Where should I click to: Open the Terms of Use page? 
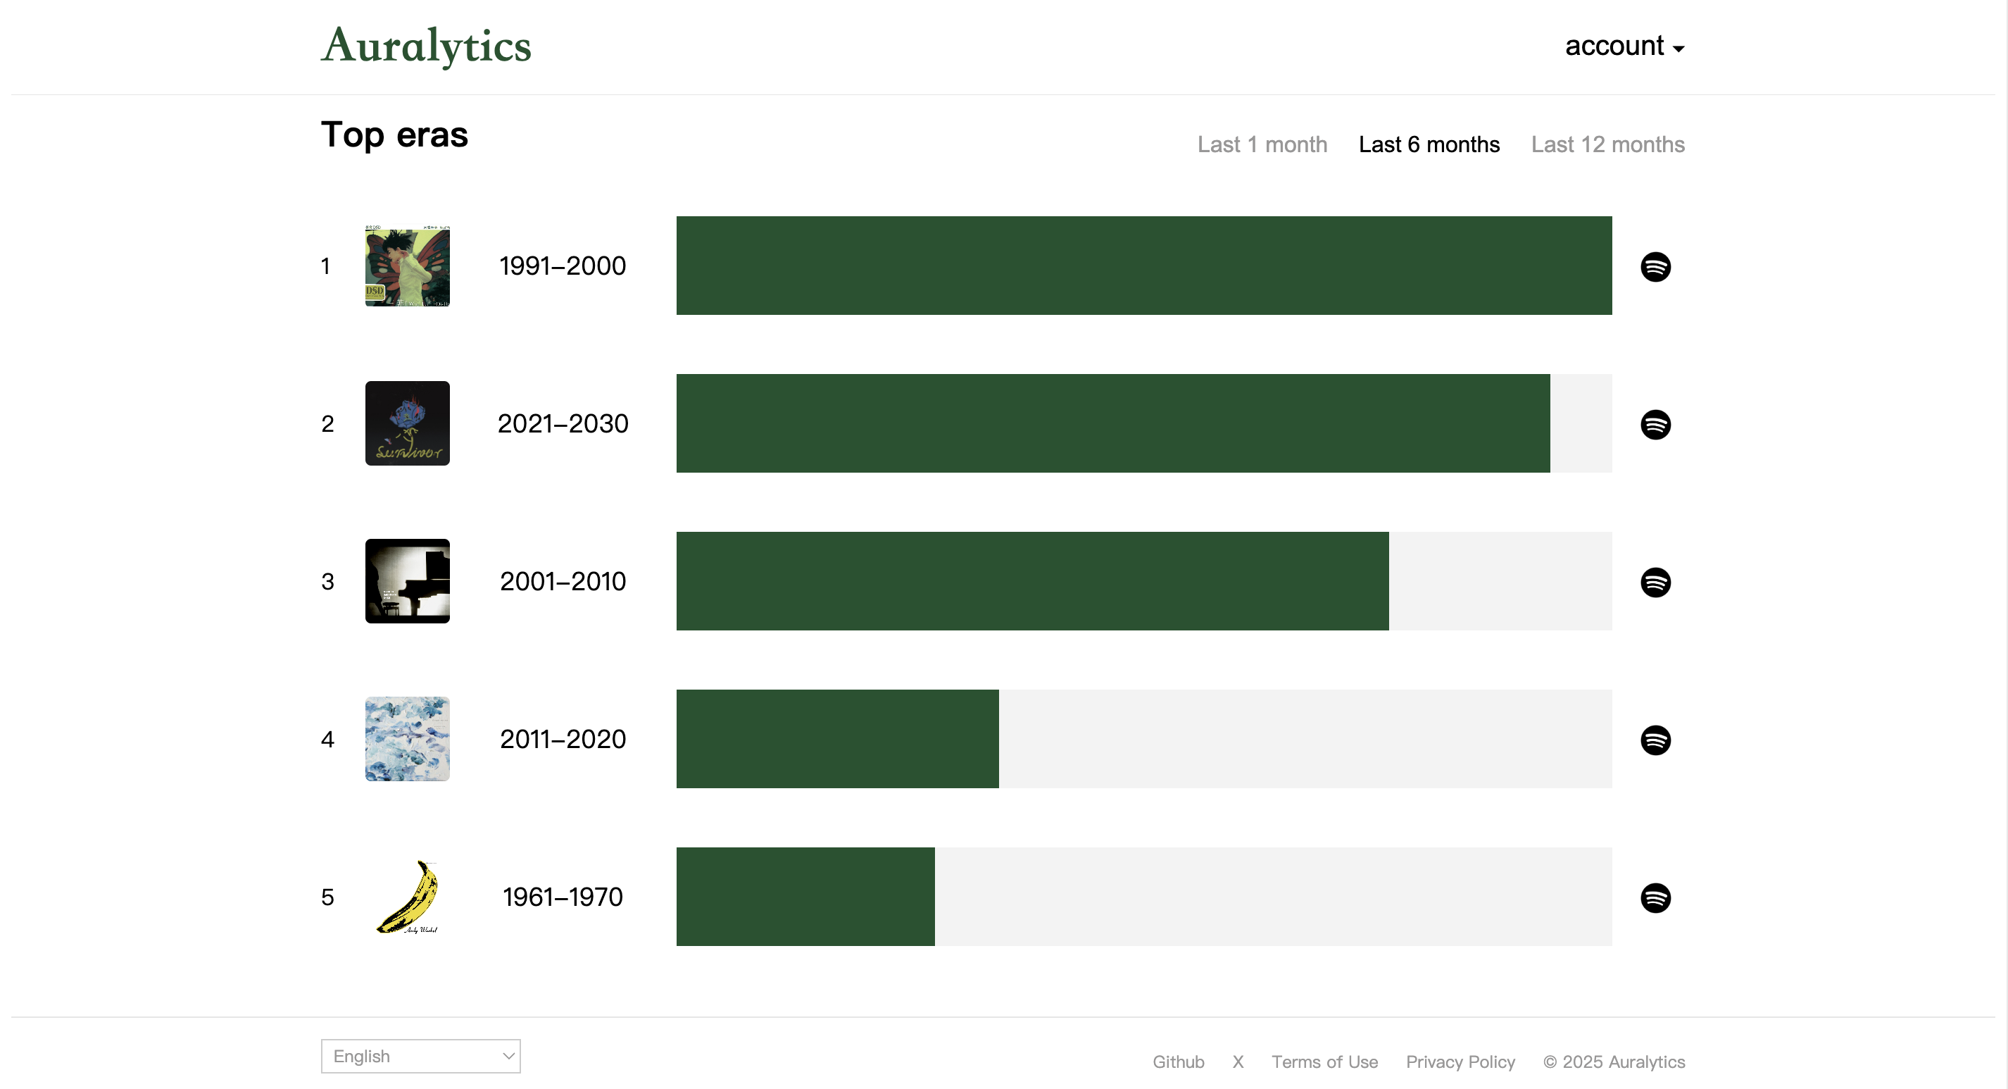click(1324, 1062)
